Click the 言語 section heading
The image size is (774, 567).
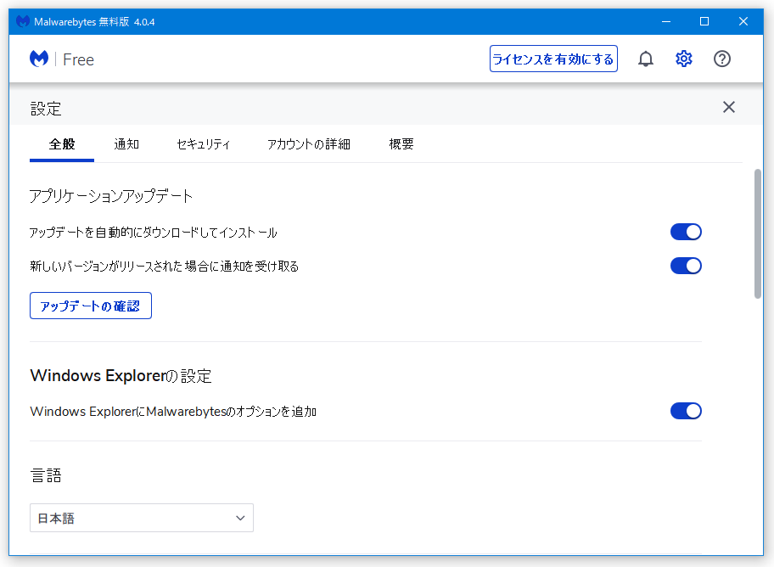[x=46, y=475]
